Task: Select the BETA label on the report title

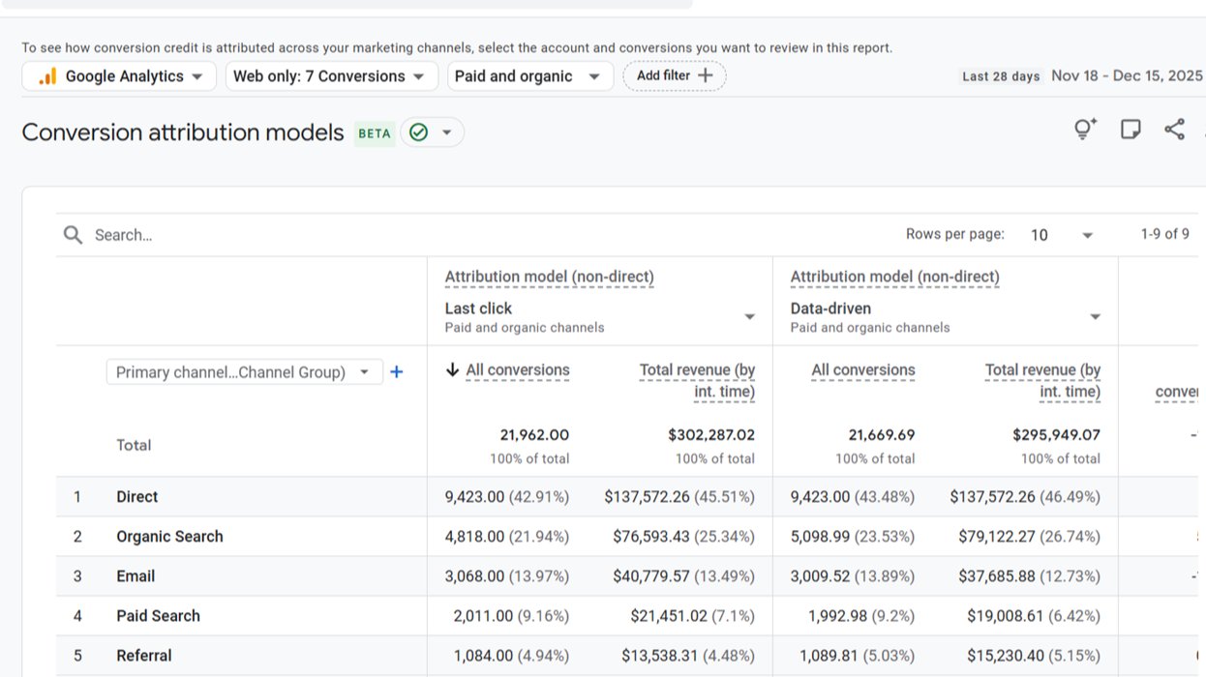Action: (374, 133)
